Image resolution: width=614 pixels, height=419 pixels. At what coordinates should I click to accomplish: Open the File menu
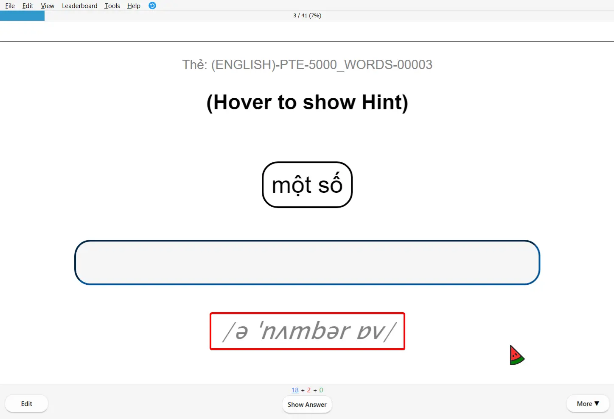pos(9,6)
